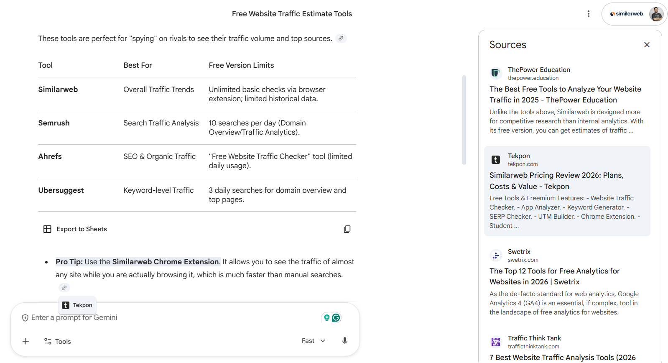Viewport: 668px width, 363px height.
Task: Click the Traffic Think Tank favicon
Action: [x=496, y=342]
